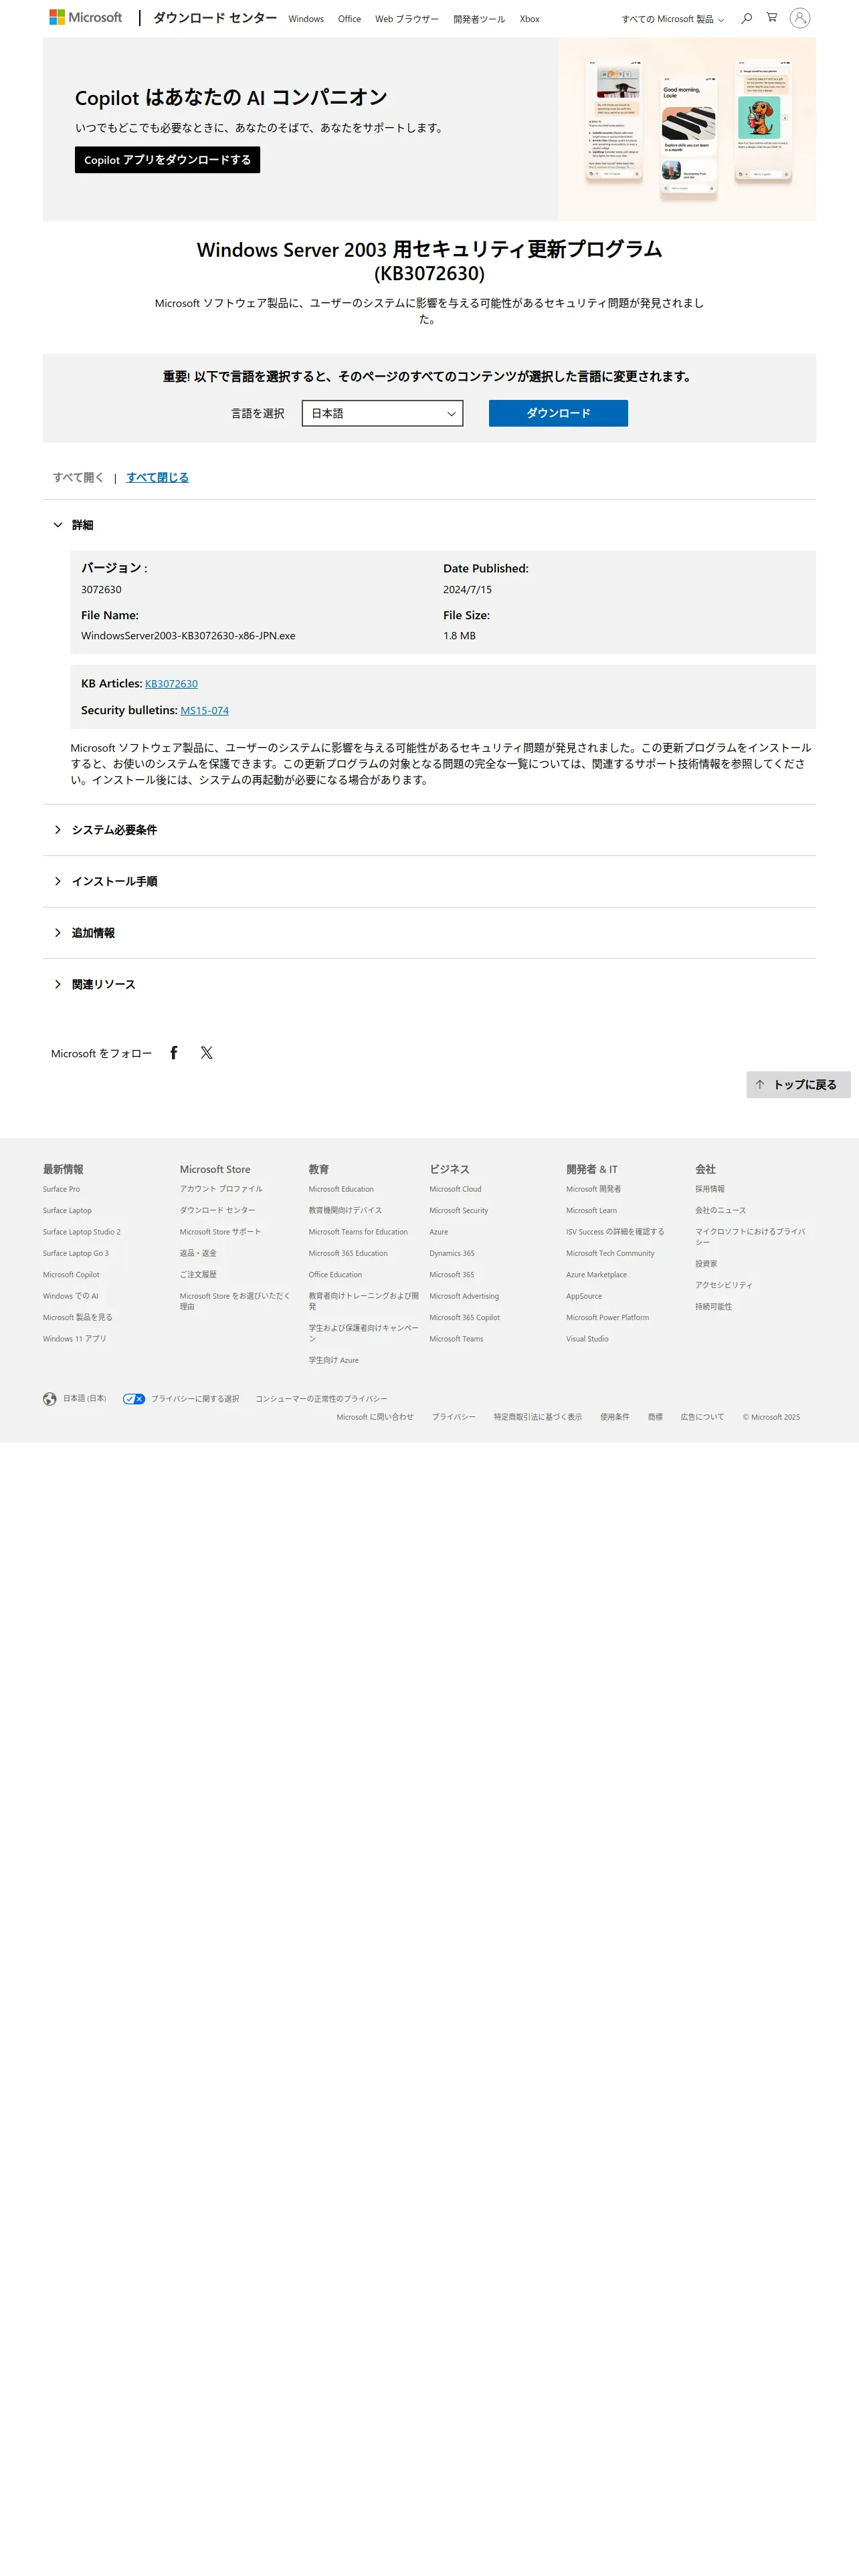Open Visual Studio footer link
The image size is (859, 2576).
pos(587,1339)
